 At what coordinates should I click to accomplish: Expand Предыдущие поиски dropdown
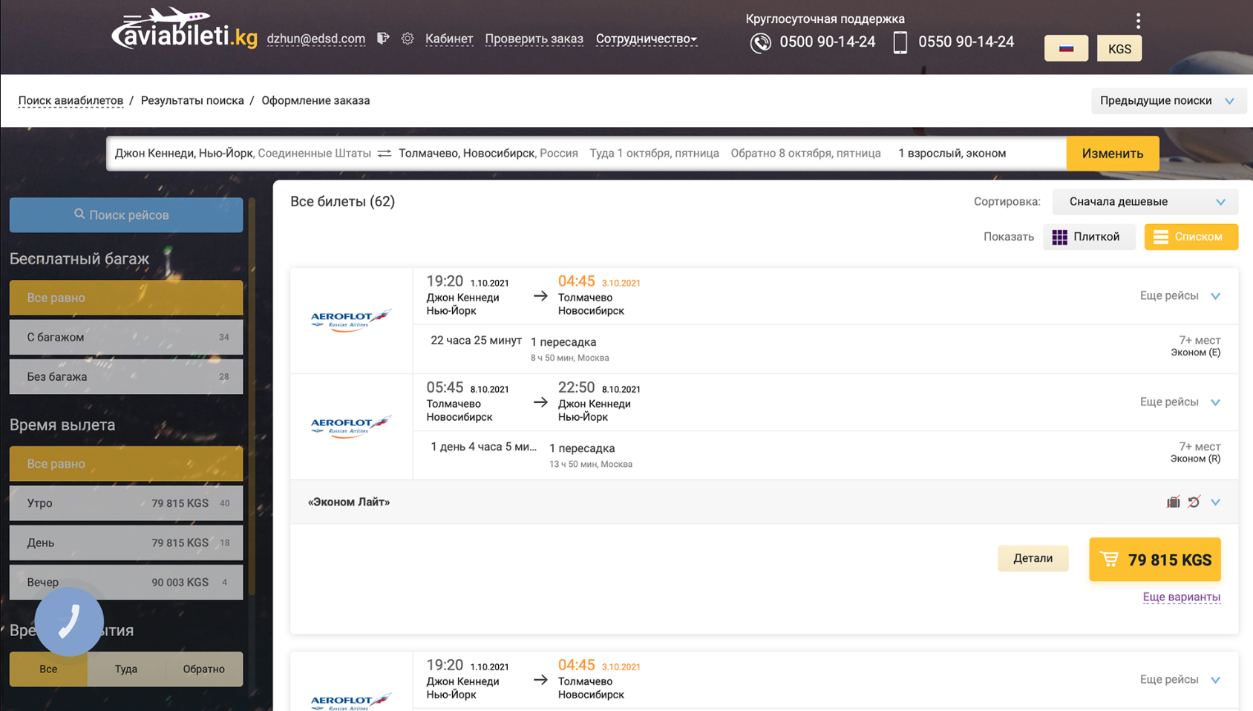click(x=1168, y=101)
